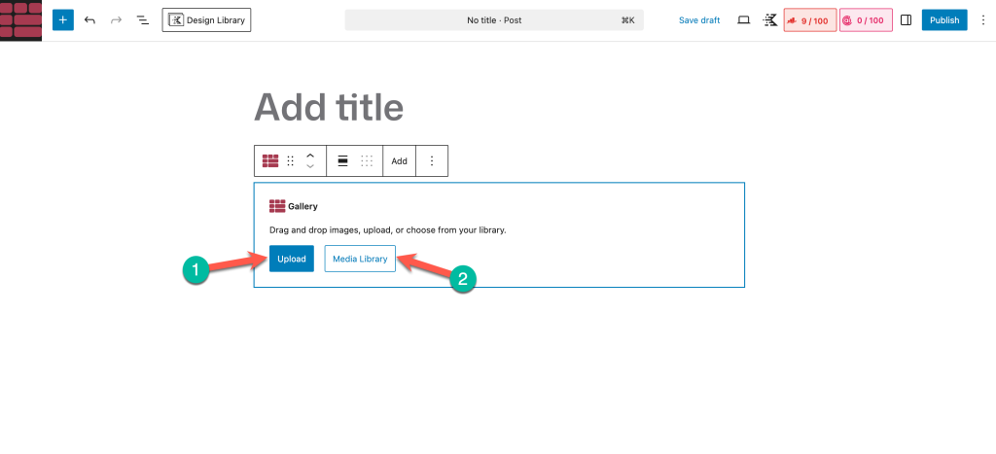The image size is (996, 454).
Task: Click the blue plus block inserter button
Action: [x=63, y=19]
